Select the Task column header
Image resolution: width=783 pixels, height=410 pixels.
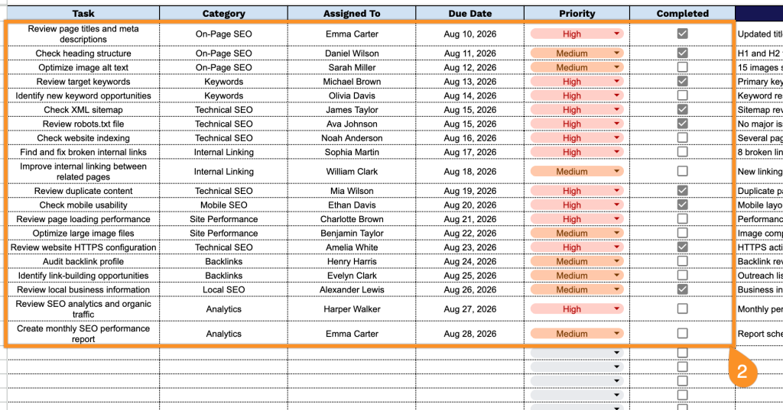(83, 14)
